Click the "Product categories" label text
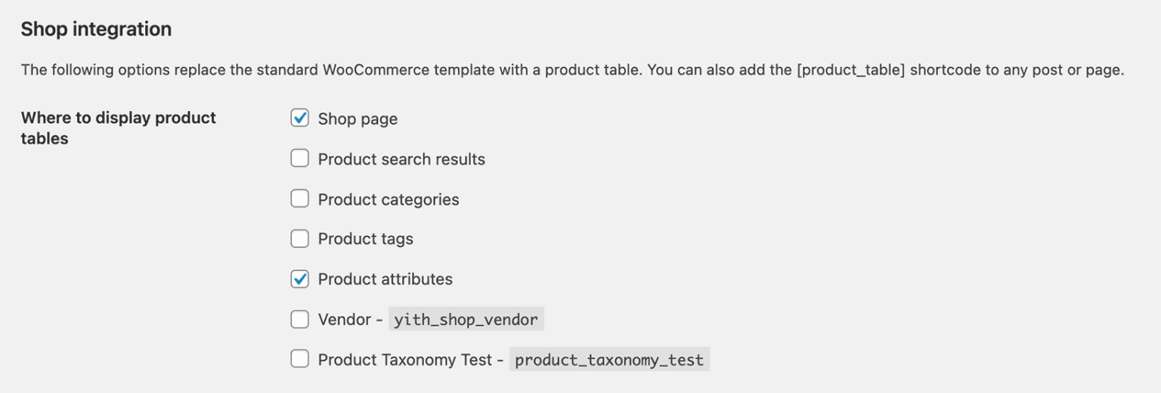Screen dimensions: 1161x393 (389, 200)
